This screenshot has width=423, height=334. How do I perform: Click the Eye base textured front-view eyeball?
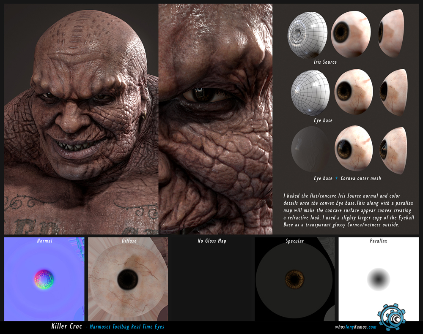coord(354,92)
